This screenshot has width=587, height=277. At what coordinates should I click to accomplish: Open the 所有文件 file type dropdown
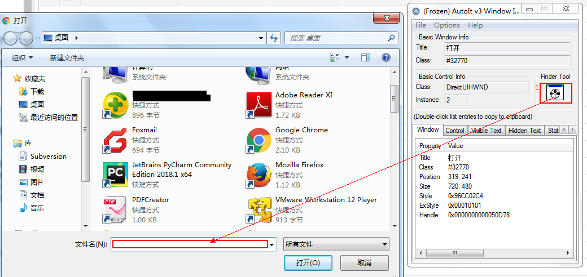click(x=336, y=244)
